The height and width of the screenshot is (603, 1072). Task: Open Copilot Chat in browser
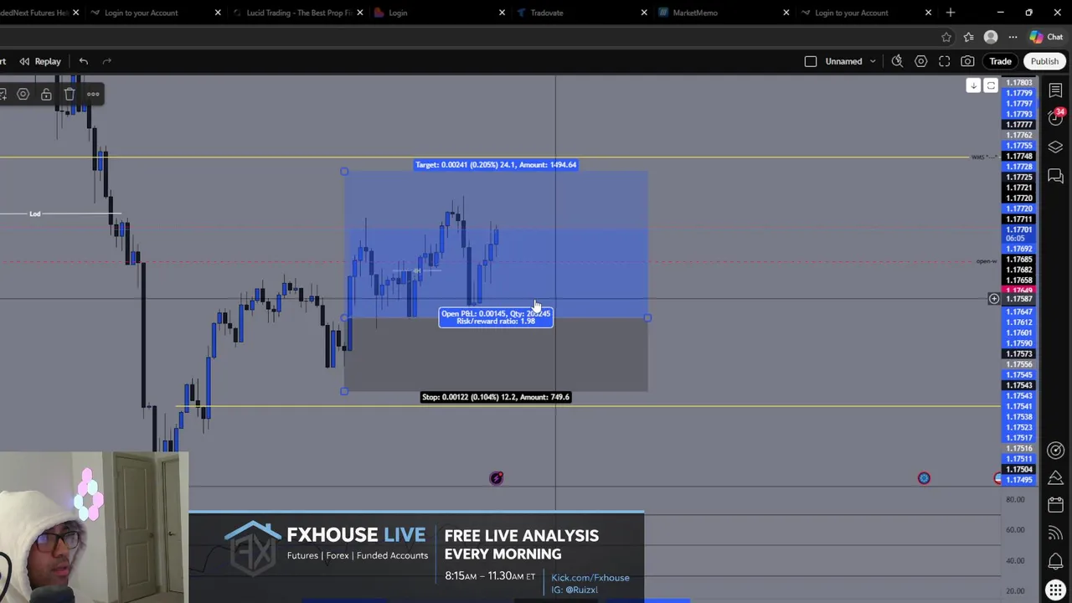point(1045,37)
